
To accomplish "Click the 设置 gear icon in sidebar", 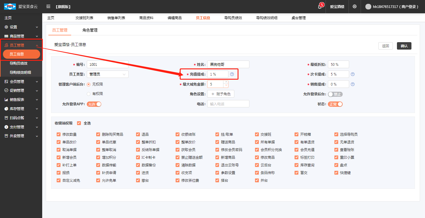I will [6, 27].
